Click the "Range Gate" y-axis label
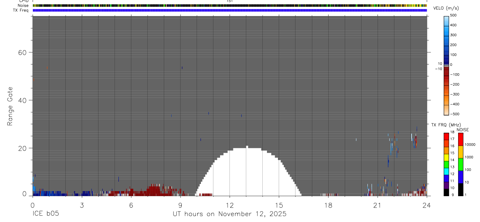The height and width of the screenshot is (222, 480). (x=10, y=106)
